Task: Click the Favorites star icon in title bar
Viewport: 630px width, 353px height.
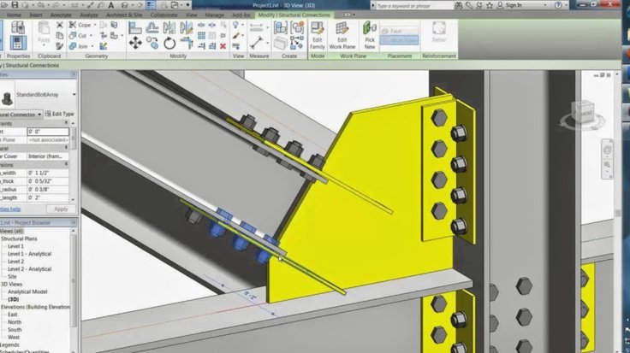Action: point(490,5)
